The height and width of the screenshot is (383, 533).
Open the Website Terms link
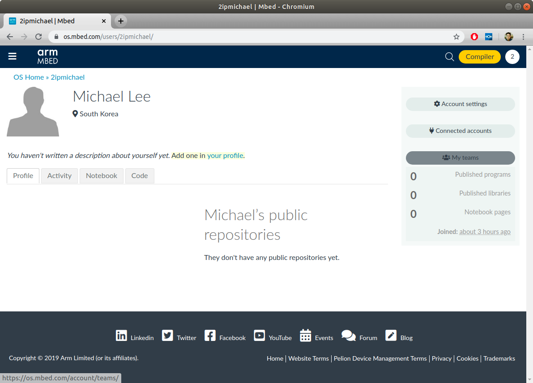pyautogui.click(x=309, y=358)
